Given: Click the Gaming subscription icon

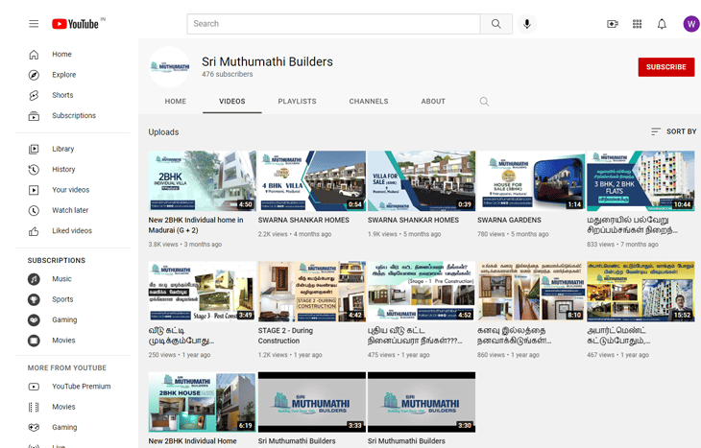Looking at the screenshot, I should point(34,320).
